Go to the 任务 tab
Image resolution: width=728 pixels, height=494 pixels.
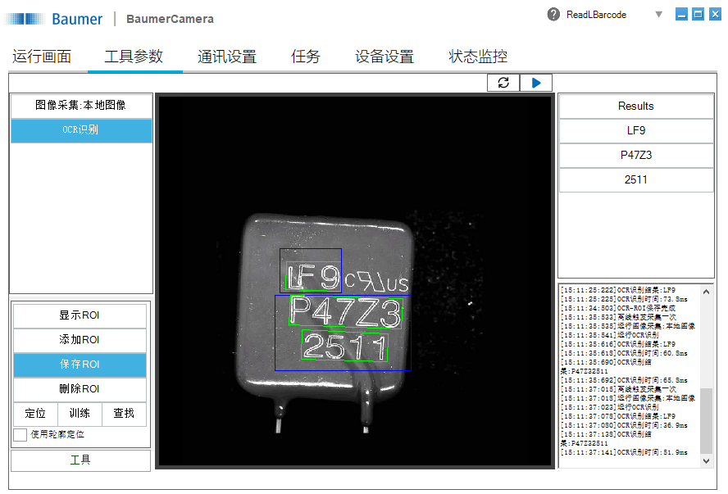point(305,57)
